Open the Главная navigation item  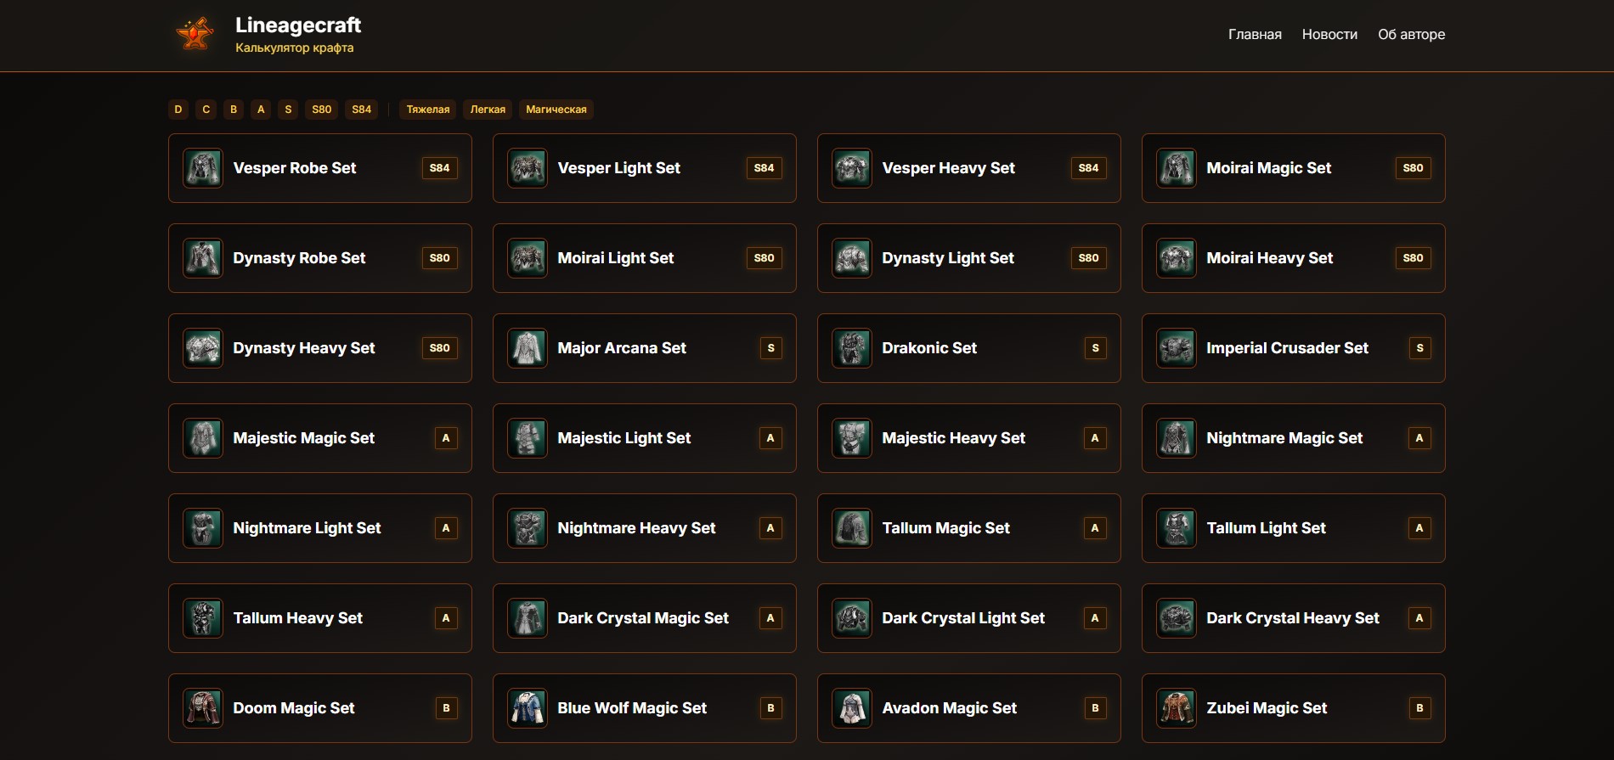point(1255,35)
